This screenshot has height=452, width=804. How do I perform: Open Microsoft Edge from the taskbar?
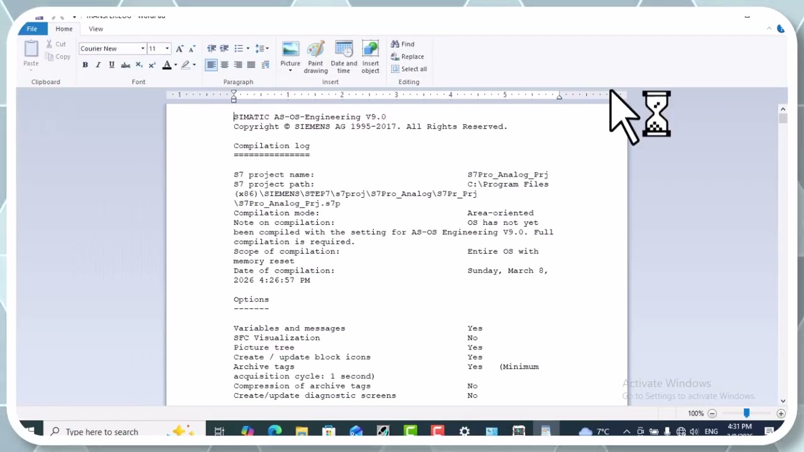tap(274, 431)
